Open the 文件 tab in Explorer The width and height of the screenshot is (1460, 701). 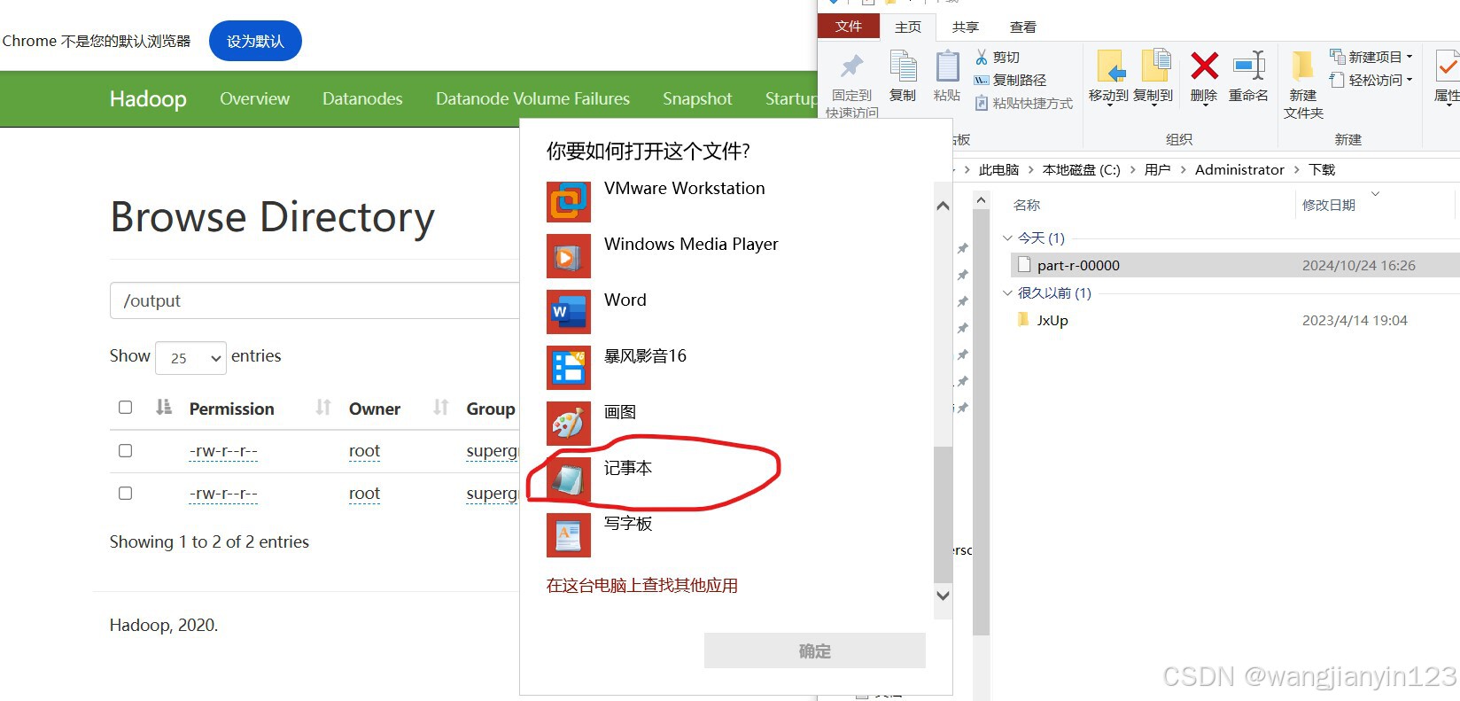(849, 27)
